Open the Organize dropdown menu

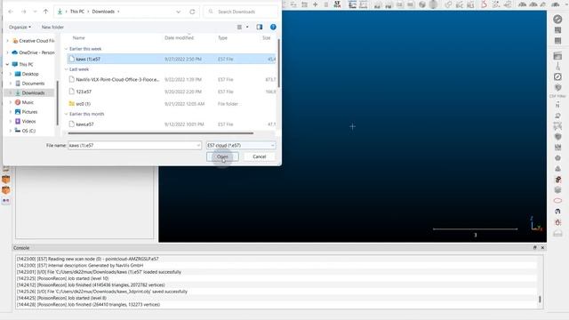coord(20,27)
